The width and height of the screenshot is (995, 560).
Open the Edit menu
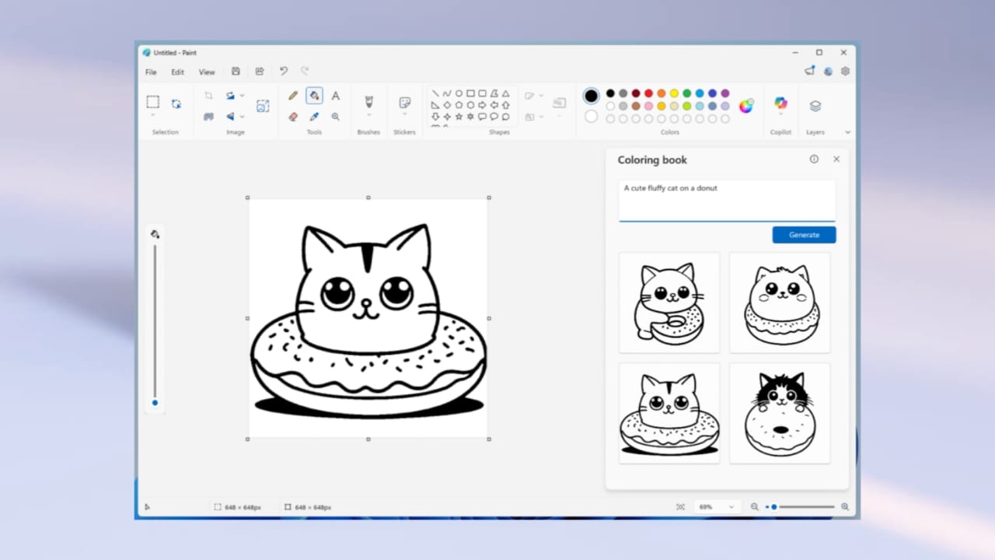[177, 71]
